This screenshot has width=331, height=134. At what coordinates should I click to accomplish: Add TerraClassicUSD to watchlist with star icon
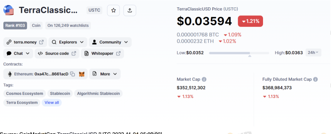point(114,10)
